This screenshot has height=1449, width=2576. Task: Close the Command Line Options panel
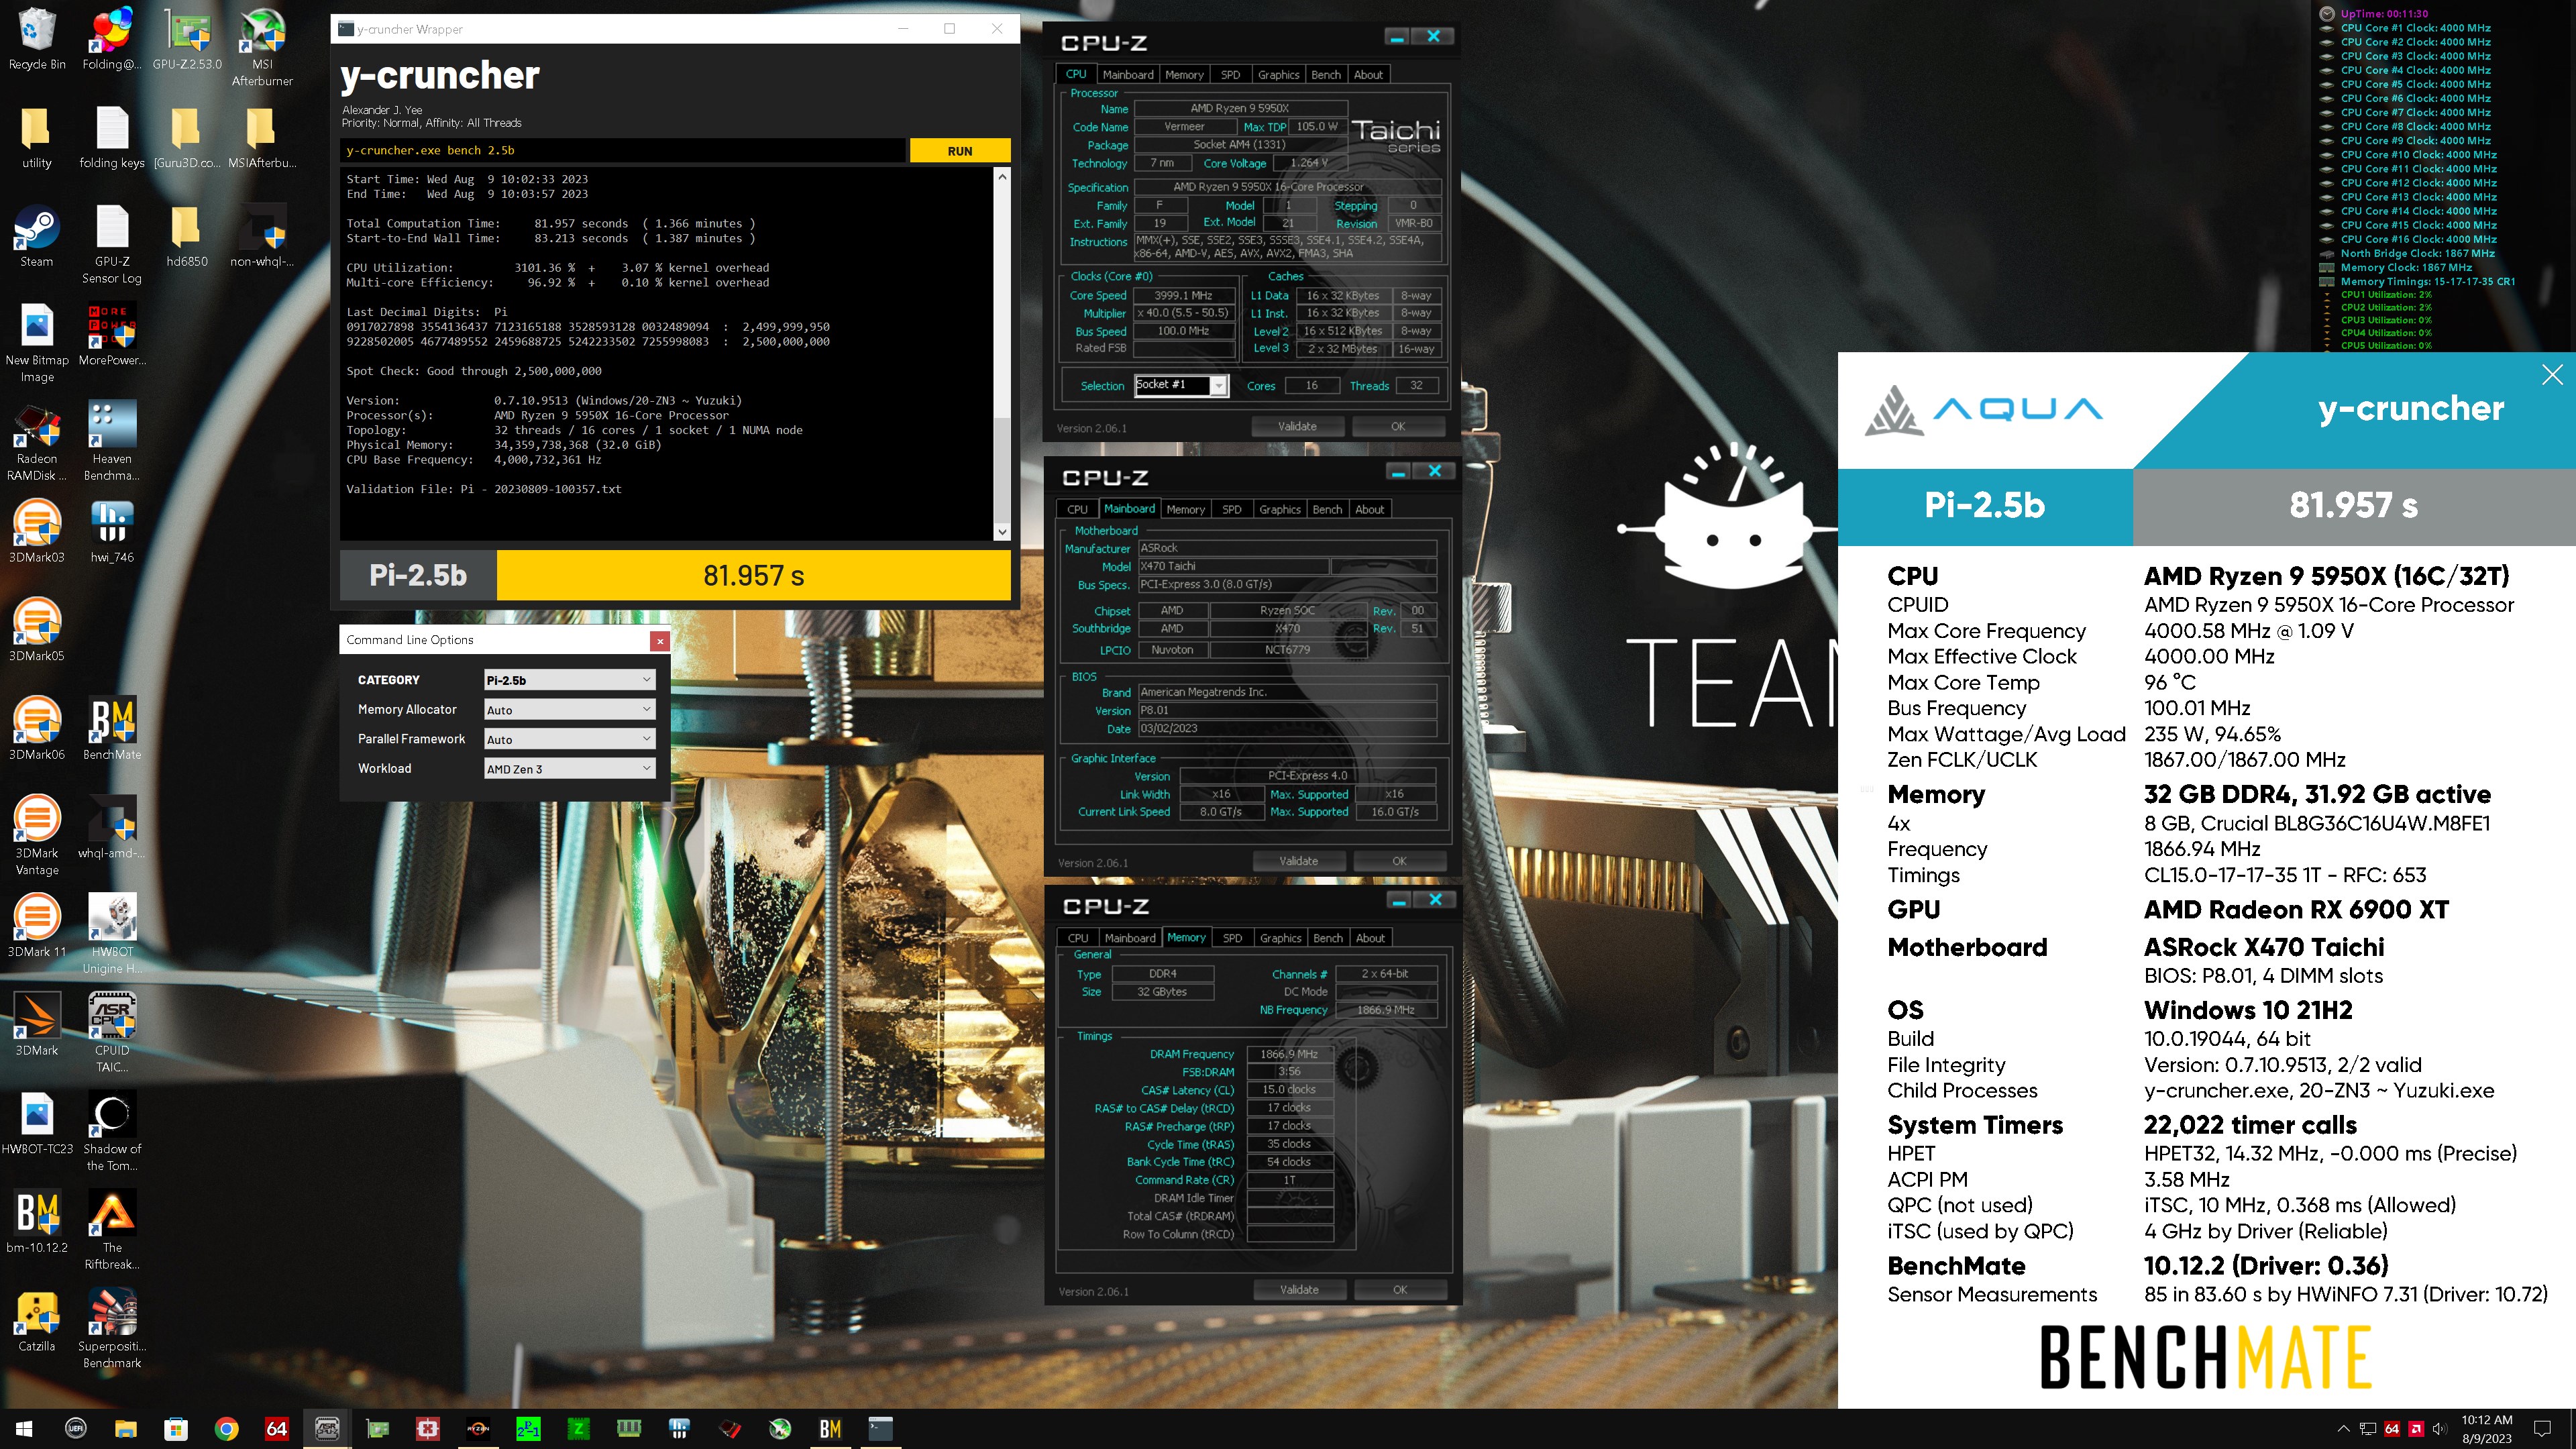click(x=659, y=641)
